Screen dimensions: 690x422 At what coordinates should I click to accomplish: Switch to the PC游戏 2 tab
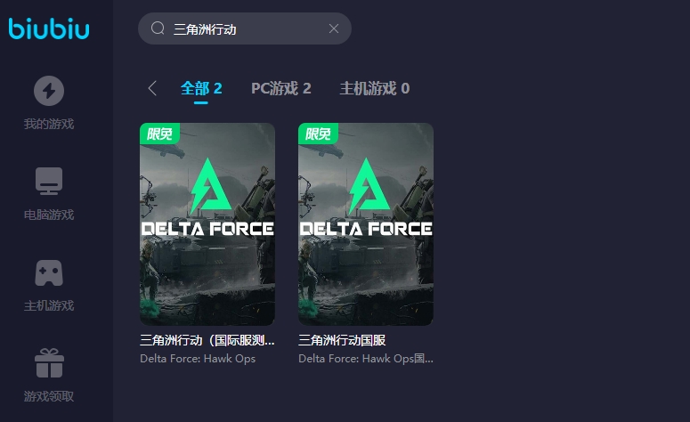280,88
